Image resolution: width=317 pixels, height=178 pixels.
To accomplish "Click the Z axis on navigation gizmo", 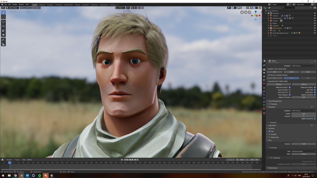I will click(255, 11).
